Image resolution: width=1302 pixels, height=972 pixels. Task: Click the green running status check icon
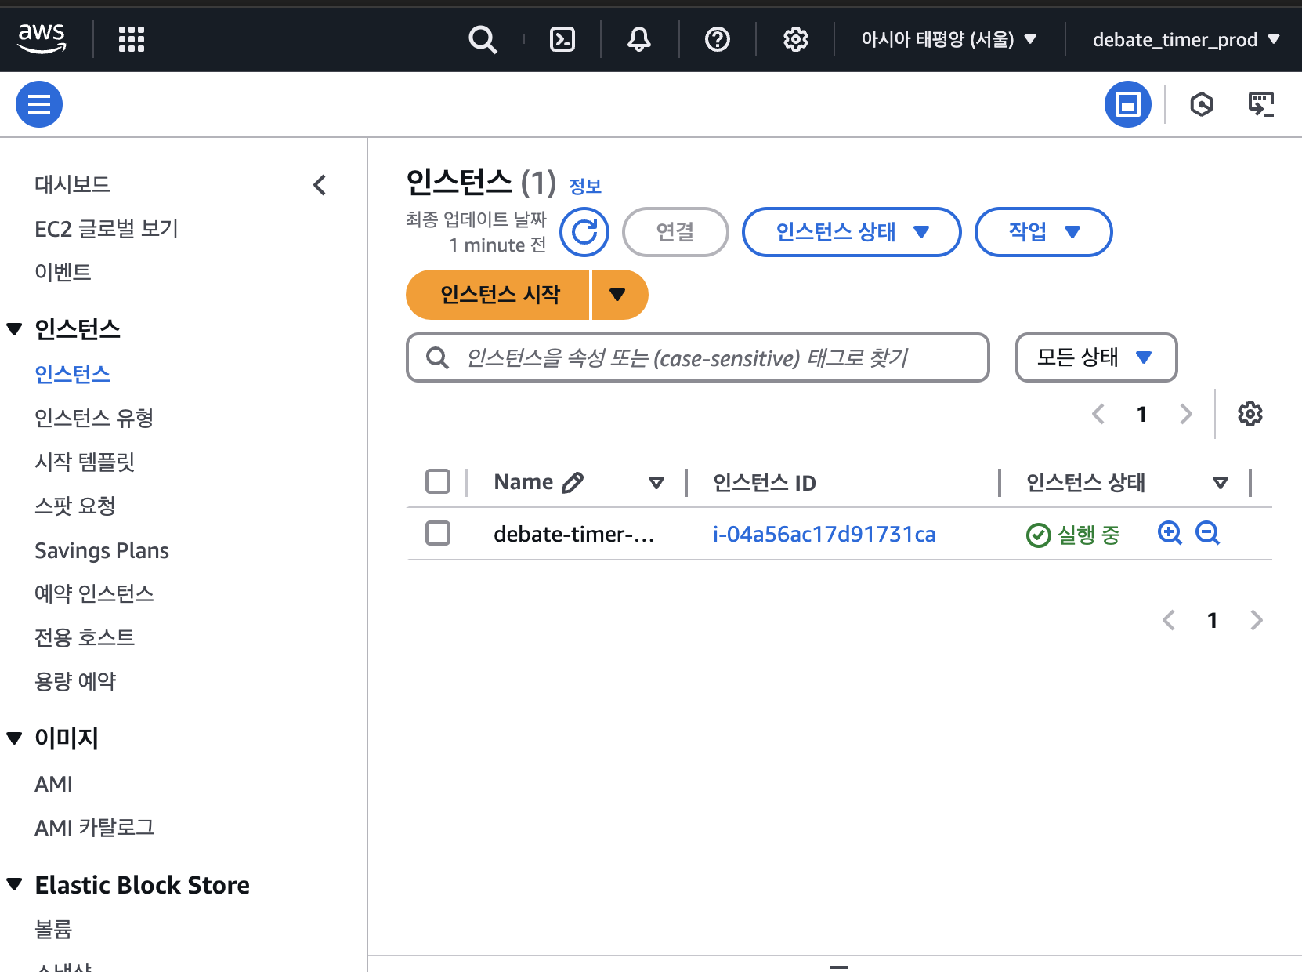pyautogui.click(x=1038, y=535)
